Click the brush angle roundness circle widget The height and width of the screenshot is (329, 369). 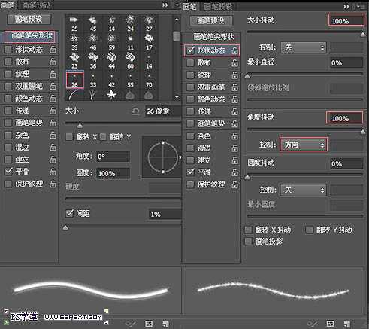(163, 157)
